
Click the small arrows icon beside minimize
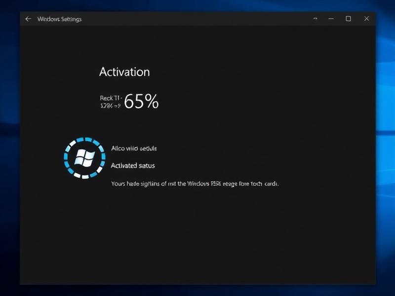[315, 19]
